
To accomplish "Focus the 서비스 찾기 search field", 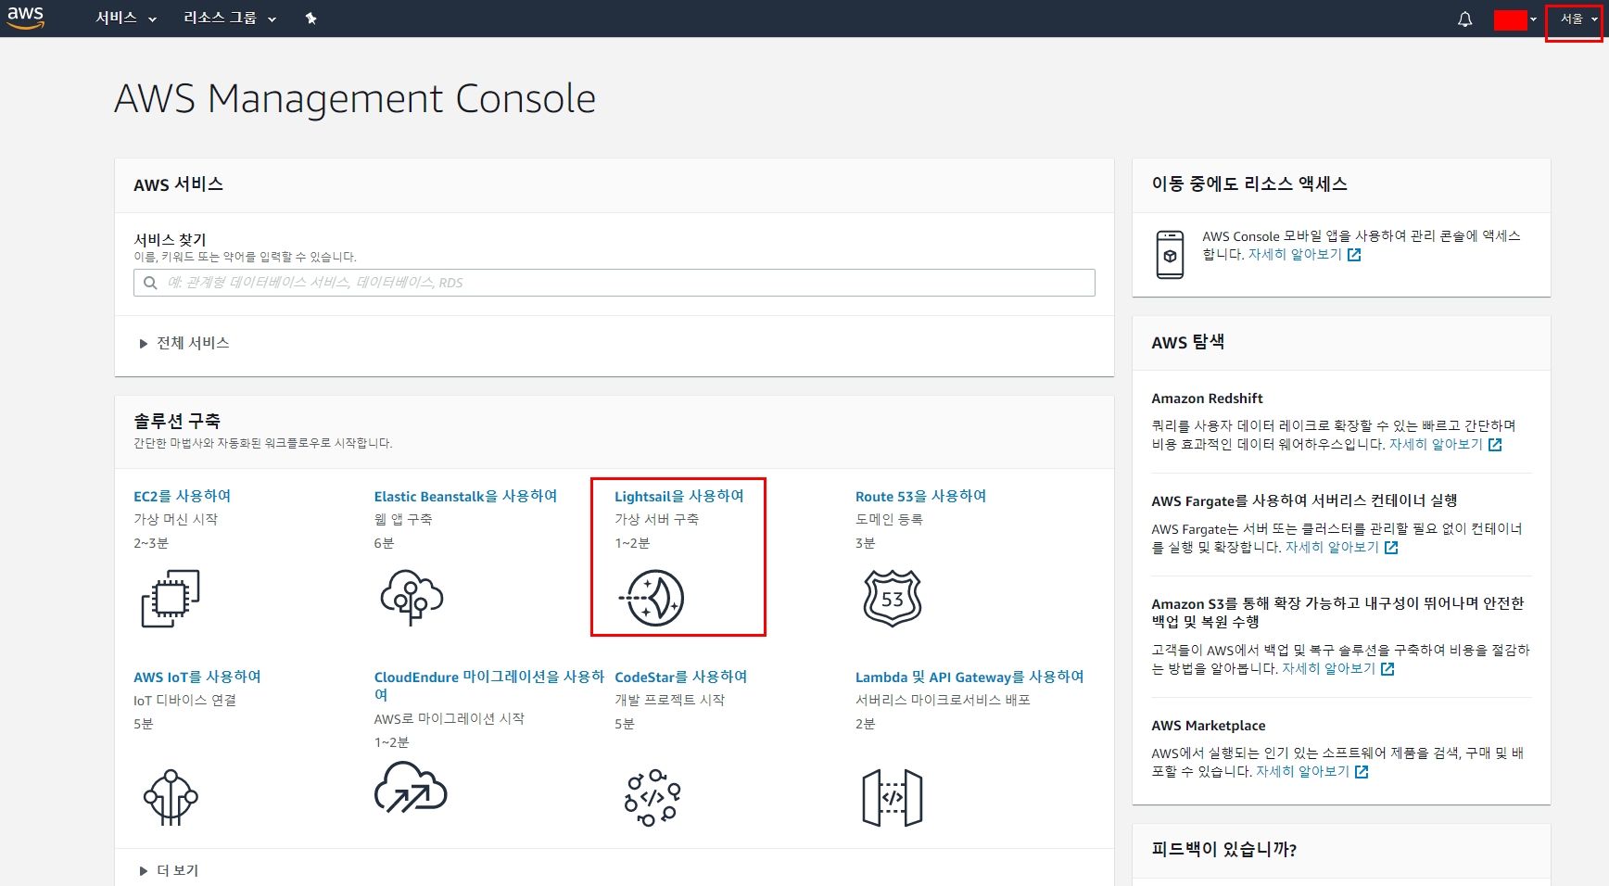I will tap(614, 283).
